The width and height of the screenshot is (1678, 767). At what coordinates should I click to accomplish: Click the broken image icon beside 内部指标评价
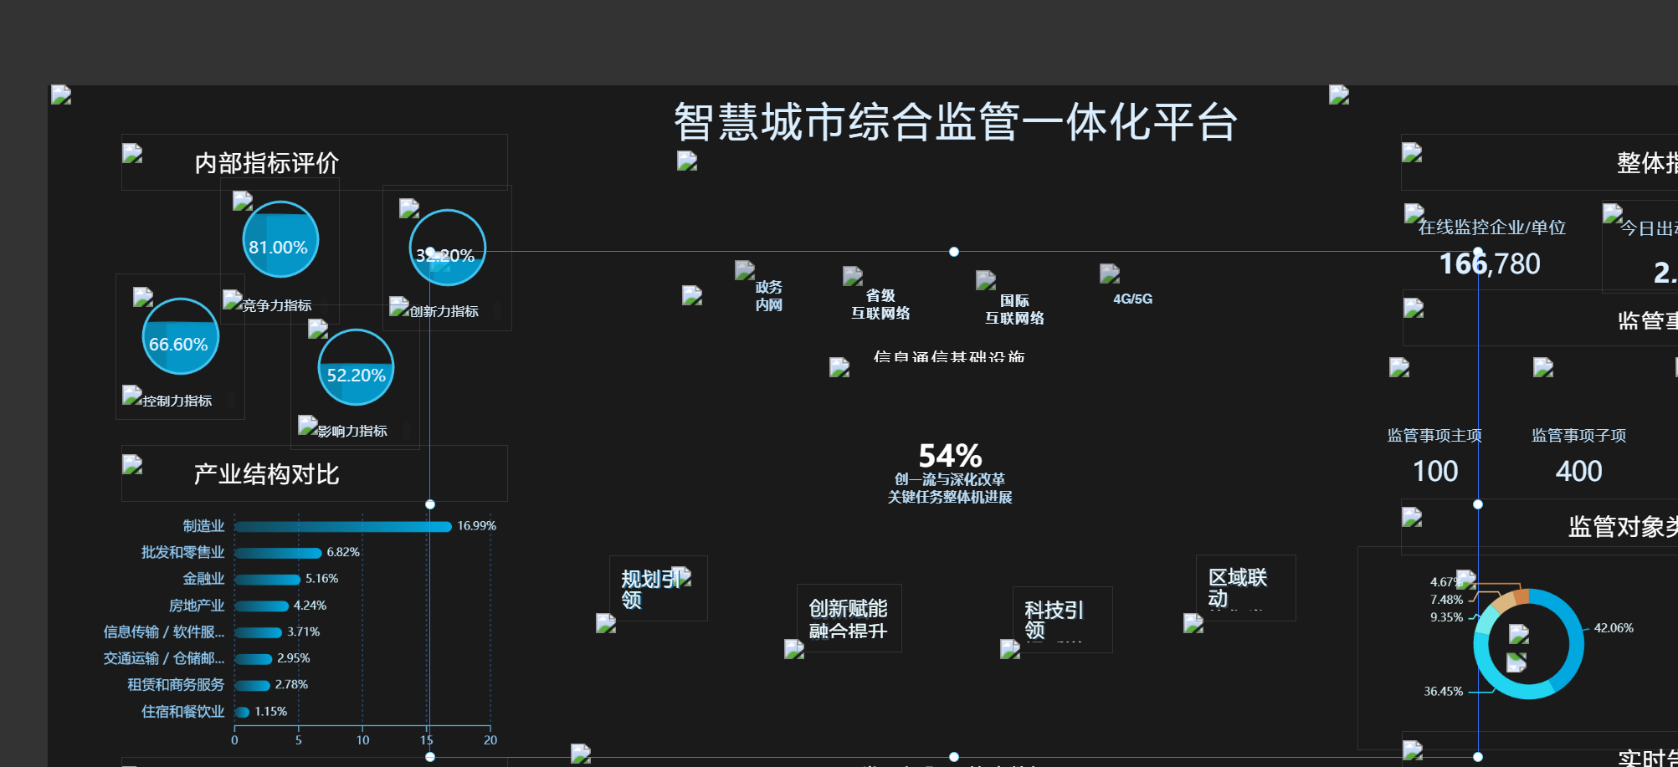point(132,153)
